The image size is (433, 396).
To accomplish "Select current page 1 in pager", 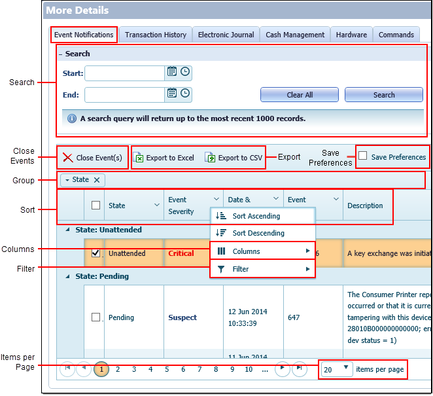I will click(101, 369).
